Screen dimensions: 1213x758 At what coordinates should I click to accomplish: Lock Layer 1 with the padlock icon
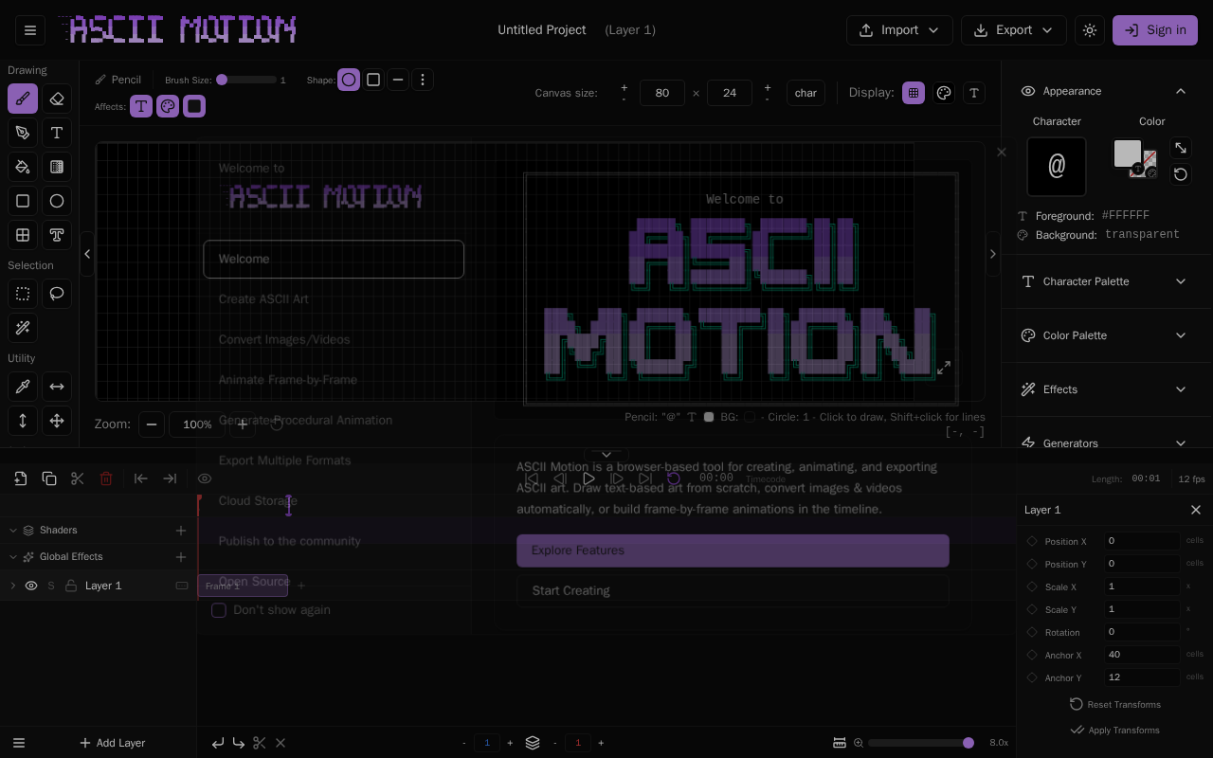71,586
